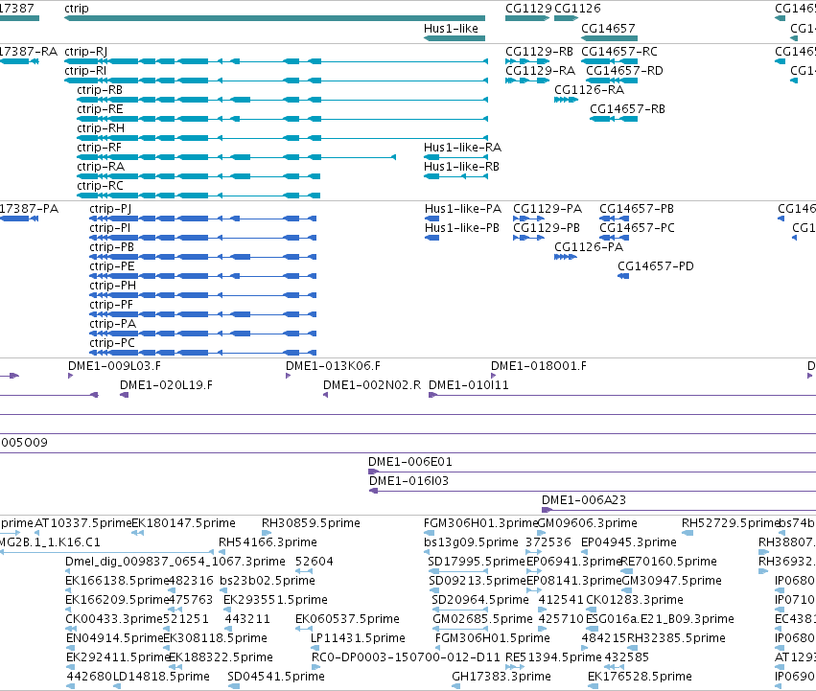Click the CG14657-PC protein label
The height and width of the screenshot is (691, 816).
tap(637, 228)
